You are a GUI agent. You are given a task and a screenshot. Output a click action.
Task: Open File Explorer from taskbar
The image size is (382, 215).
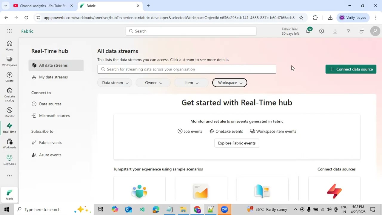click(183, 209)
